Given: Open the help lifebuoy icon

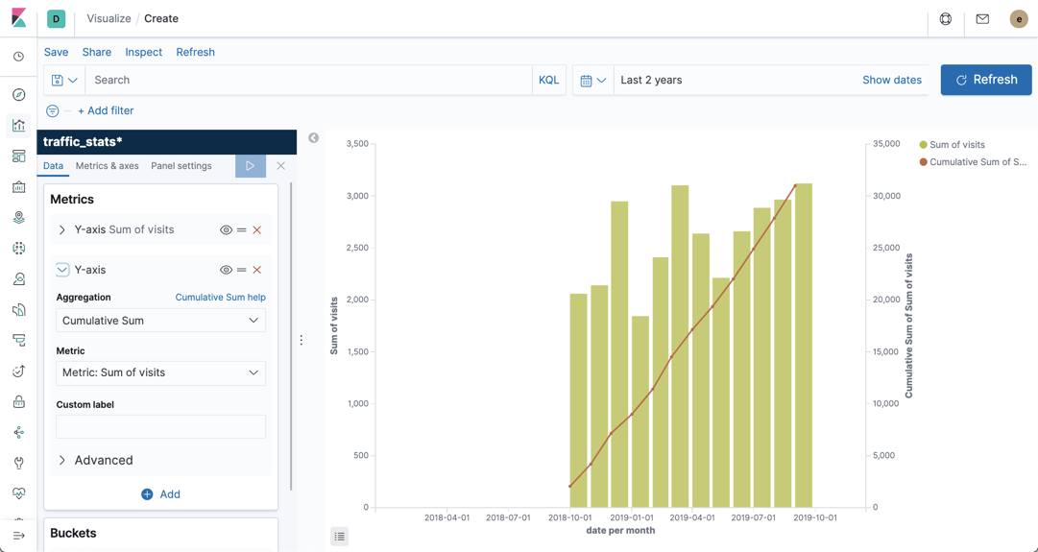Looking at the screenshot, I should click(x=946, y=19).
